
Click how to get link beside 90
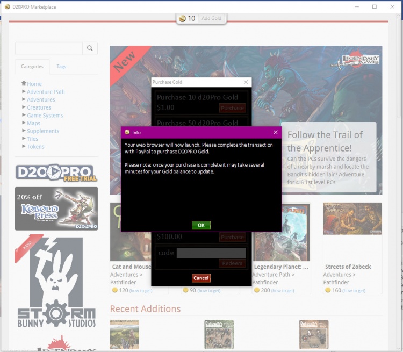[x=208, y=291]
